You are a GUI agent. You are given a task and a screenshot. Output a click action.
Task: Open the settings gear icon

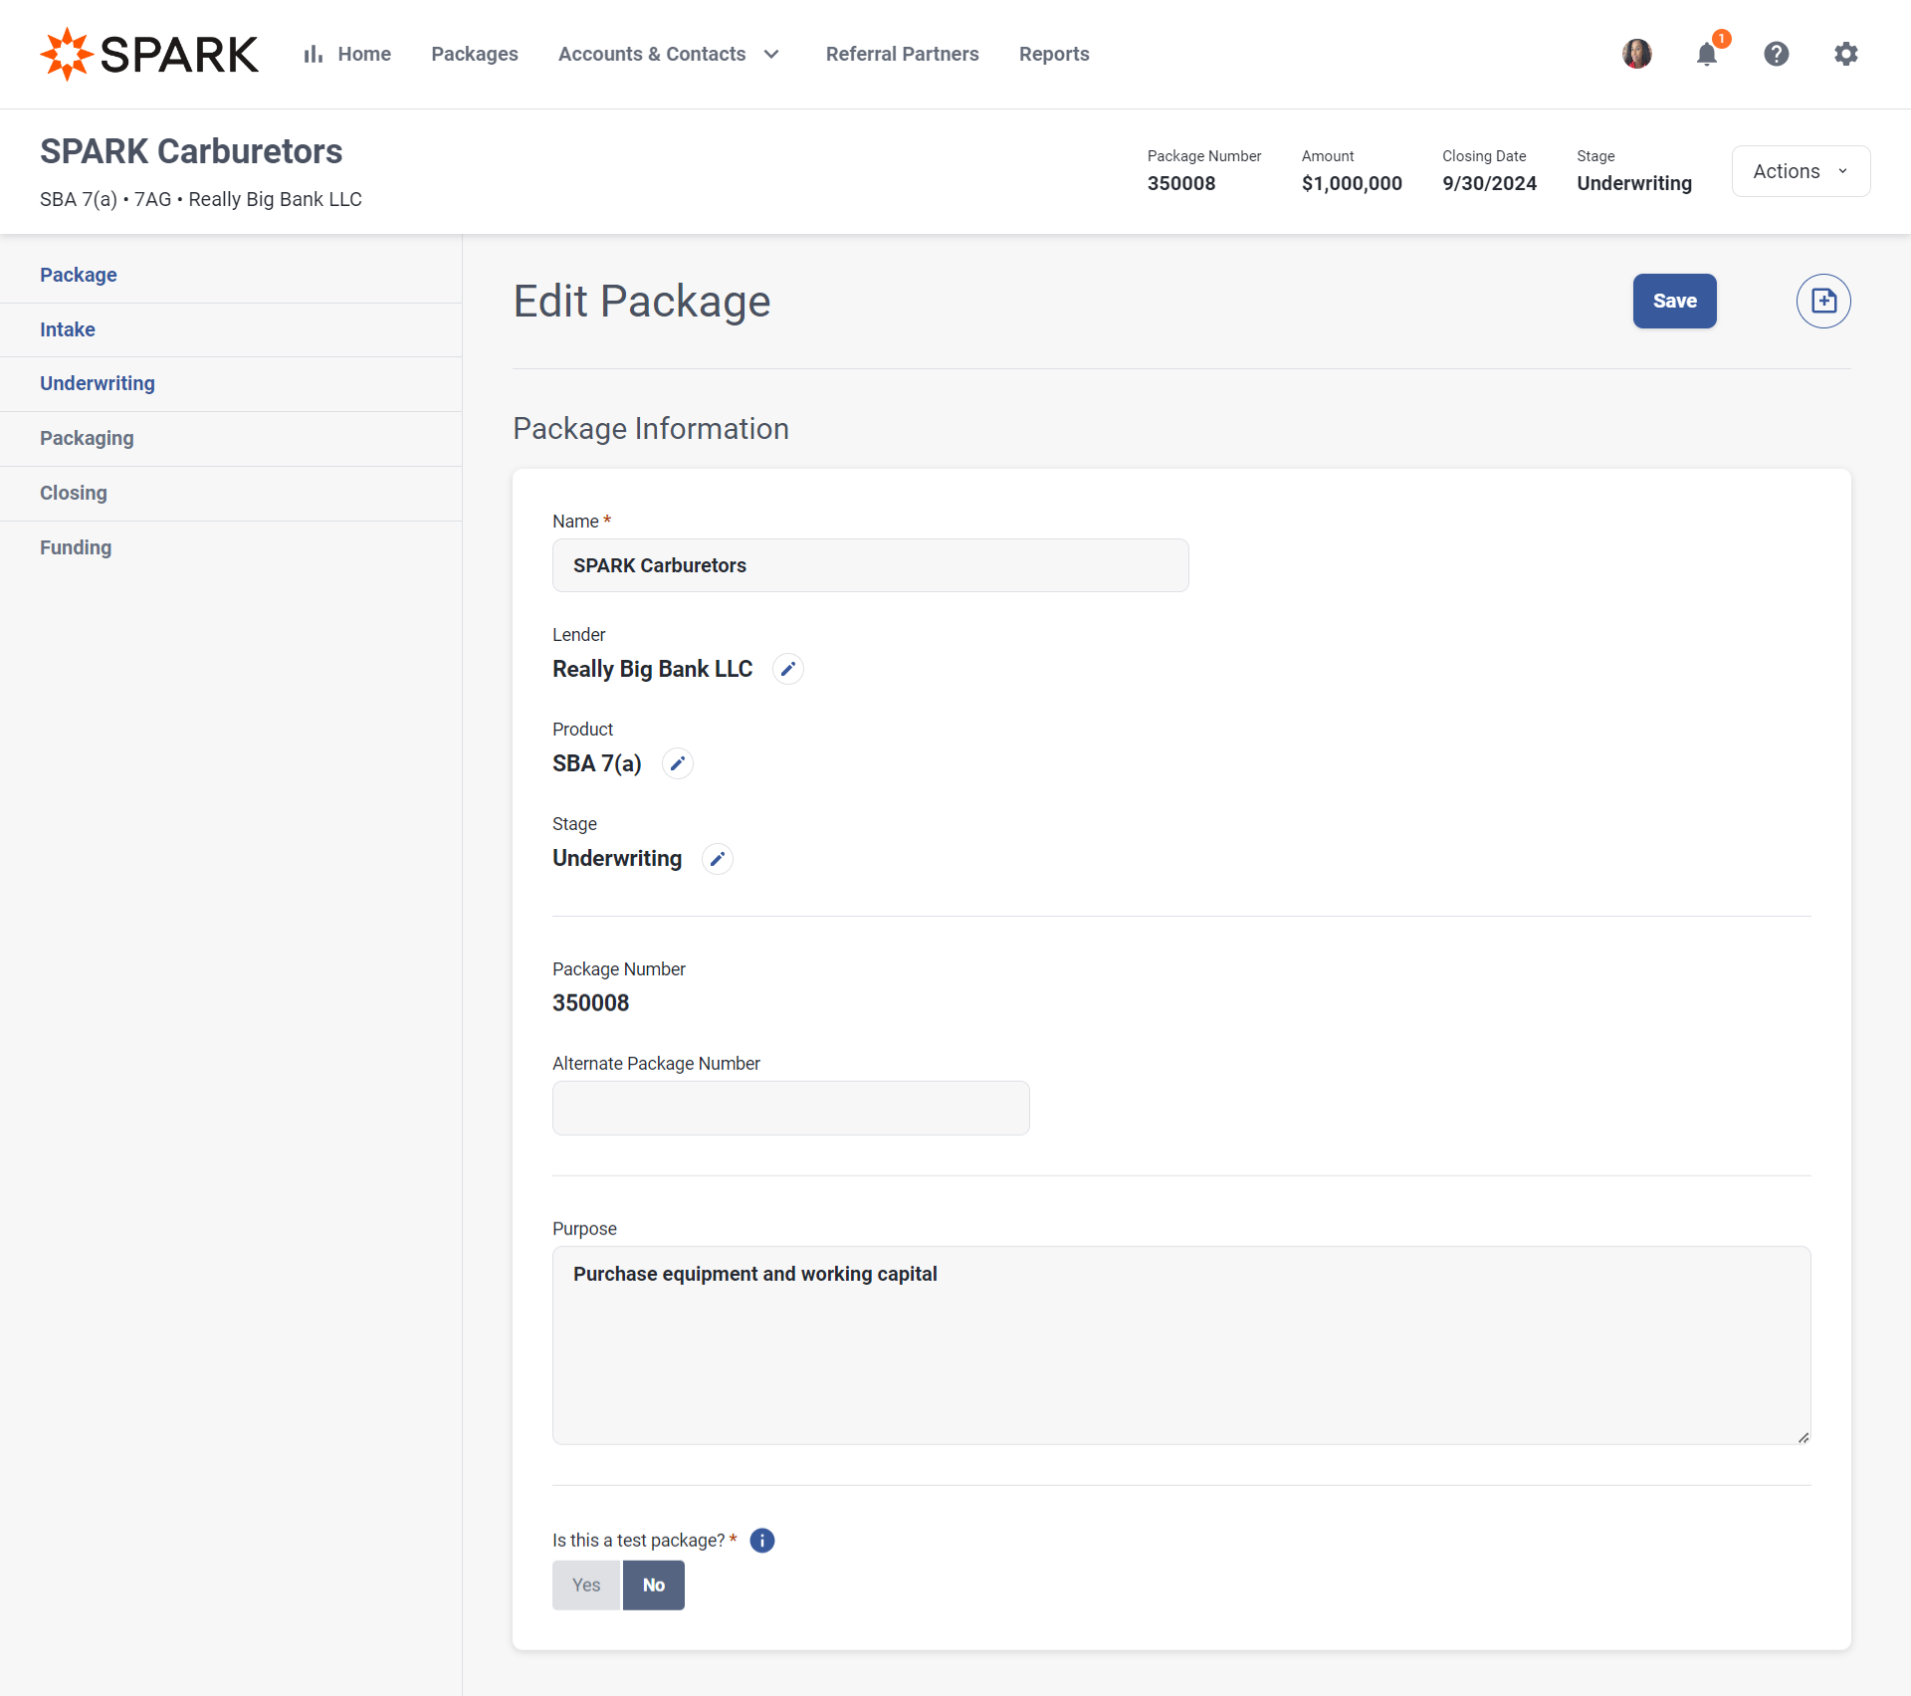coord(1846,54)
